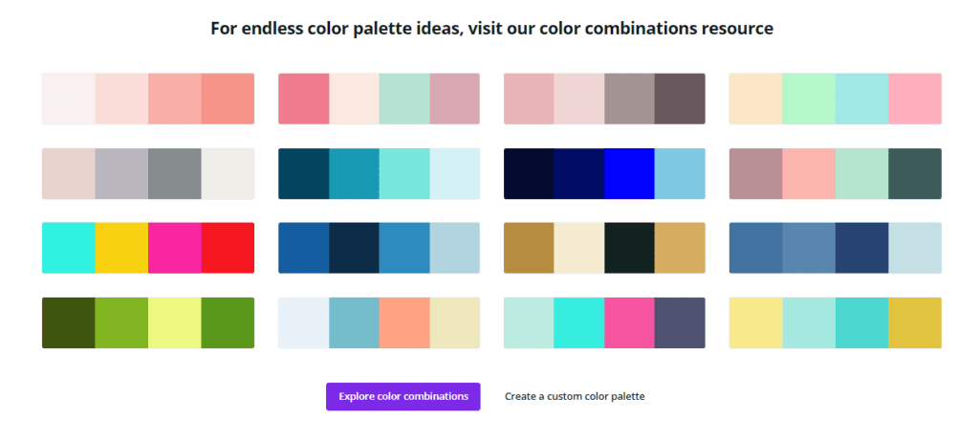Select the cream swatch in gold palette

[x=578, y=248]
